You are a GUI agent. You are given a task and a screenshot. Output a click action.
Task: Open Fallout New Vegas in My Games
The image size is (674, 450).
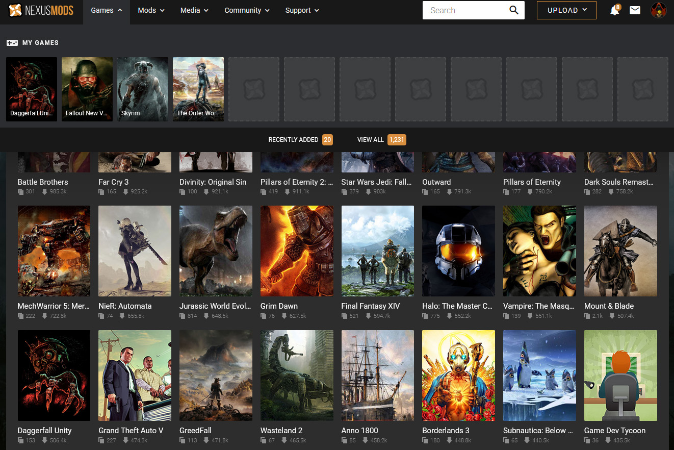point(87,89)
